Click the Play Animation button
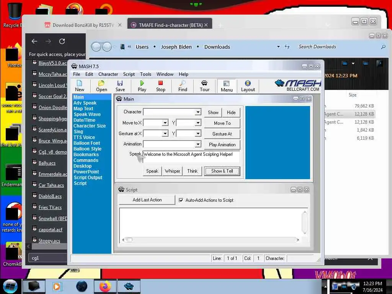This screenshot has width=392, height=294. [x=222, y=145]
